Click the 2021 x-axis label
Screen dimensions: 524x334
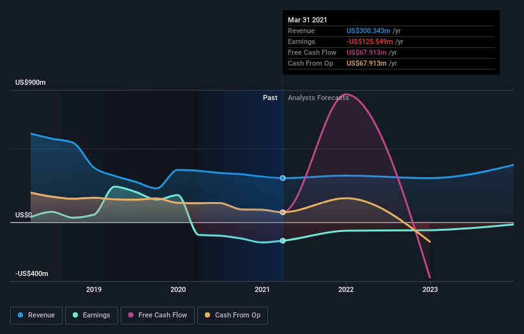(x=262, y=289)
